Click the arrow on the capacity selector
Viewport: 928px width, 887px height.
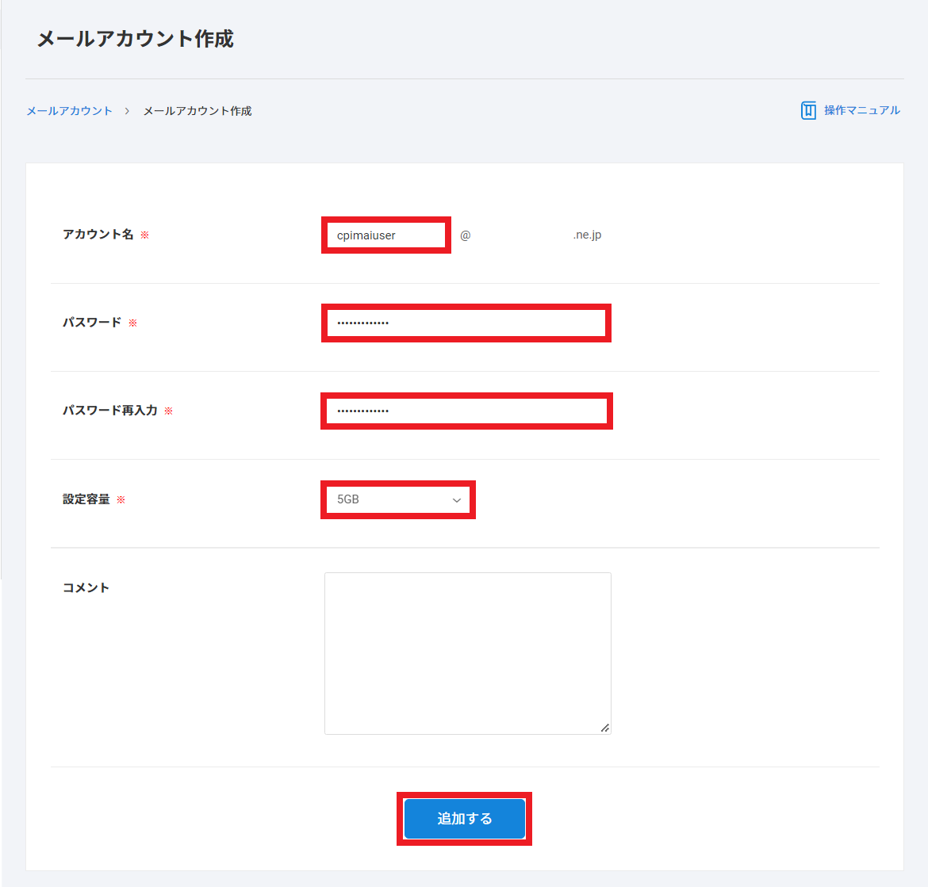[457, 500]
